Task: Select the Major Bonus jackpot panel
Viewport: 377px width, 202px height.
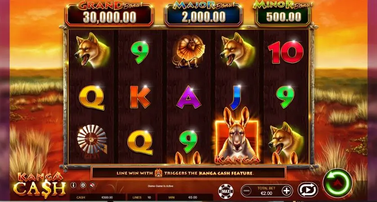Action: (x=203, y=14)
